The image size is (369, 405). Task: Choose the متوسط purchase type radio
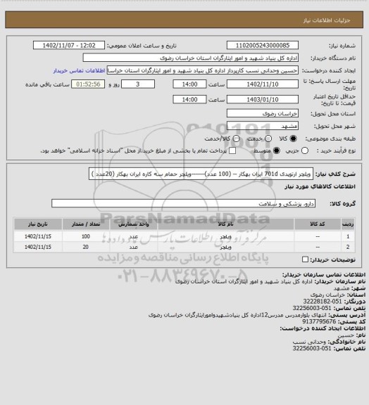click(277, 150)
